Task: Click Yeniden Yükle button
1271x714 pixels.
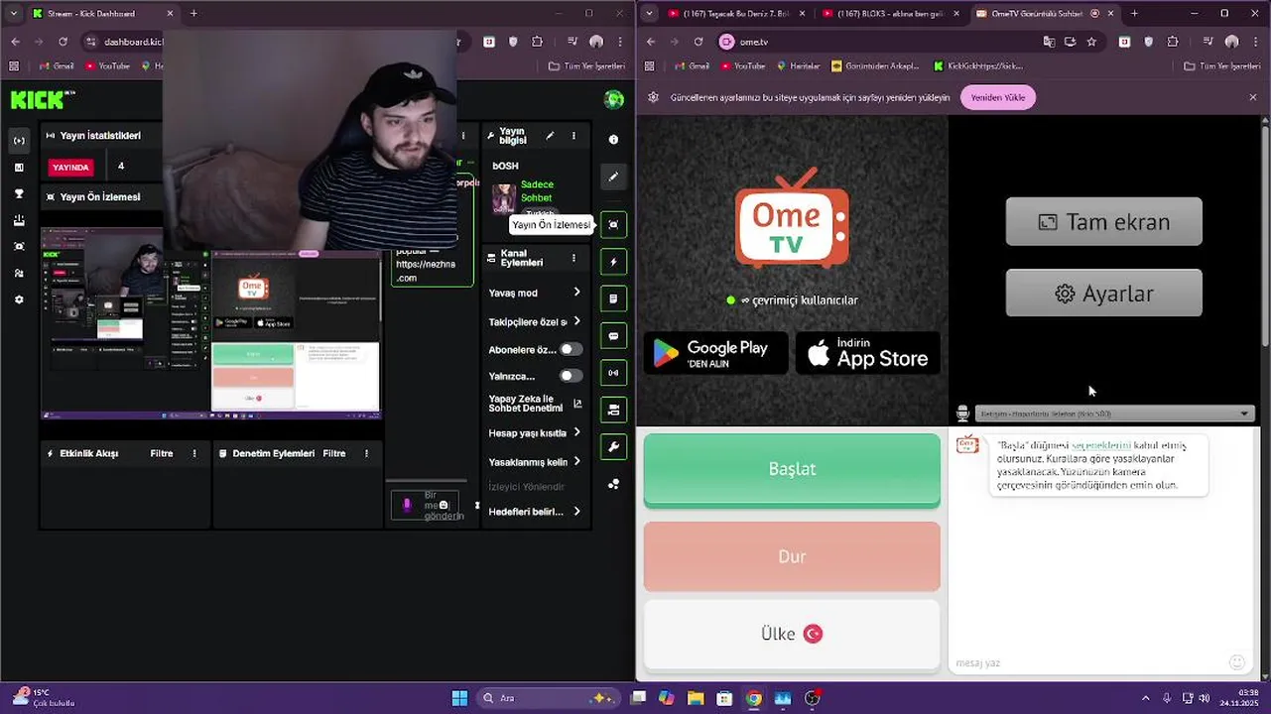Action: 997,97
